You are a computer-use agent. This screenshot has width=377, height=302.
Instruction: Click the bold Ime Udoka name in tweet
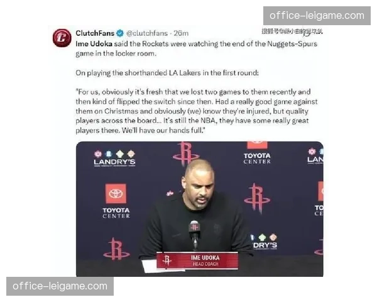[94, 44]
